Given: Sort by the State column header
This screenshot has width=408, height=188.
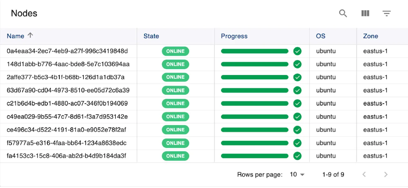Looking at the screenshot, I should coord(151,36).
